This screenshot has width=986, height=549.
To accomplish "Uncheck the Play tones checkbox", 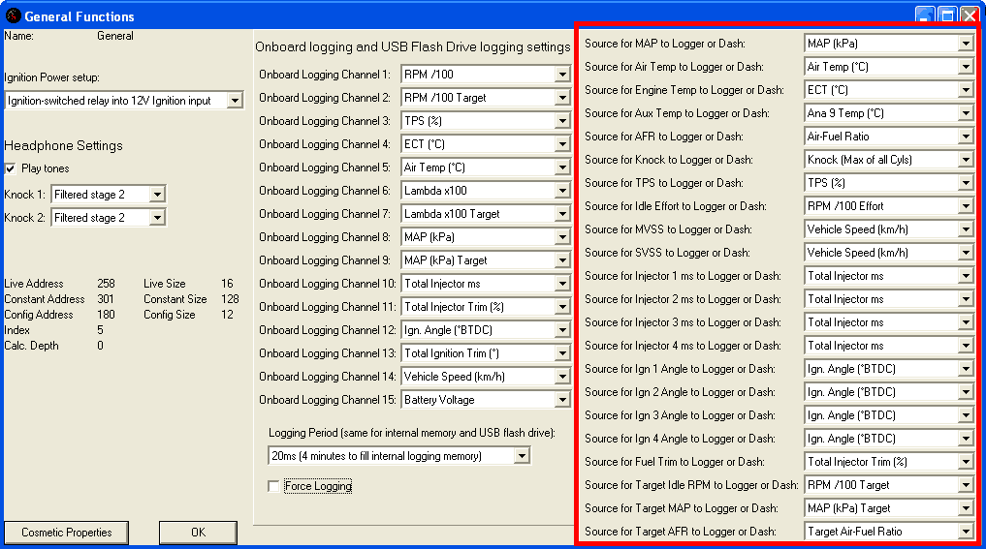I will (11, 168).
